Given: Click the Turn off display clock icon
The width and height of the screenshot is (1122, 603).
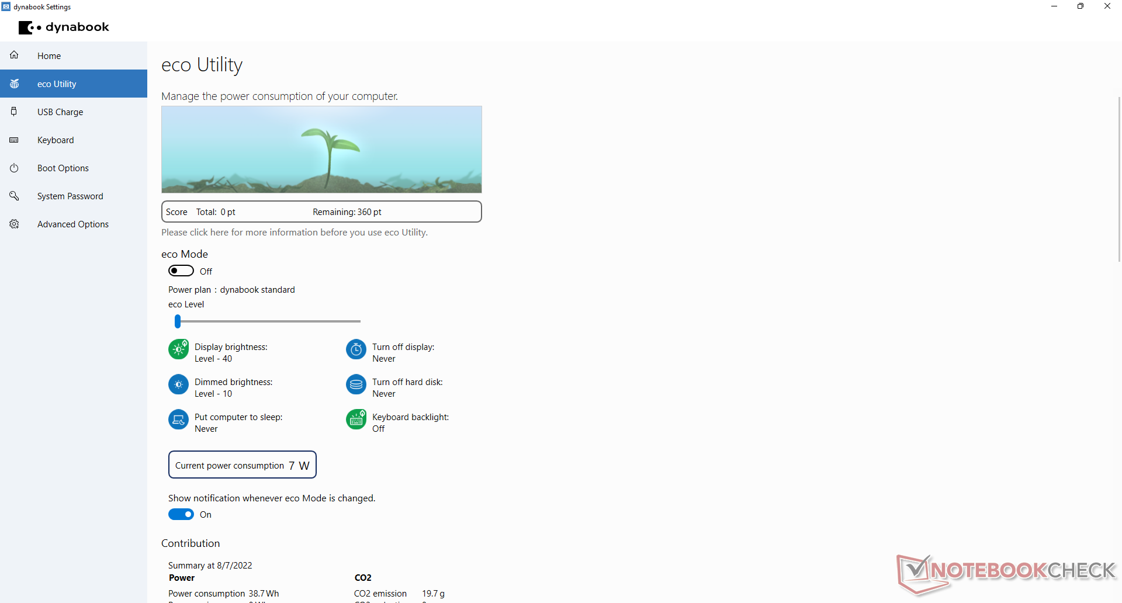Looking at the screenshot, I should [356, 349].
